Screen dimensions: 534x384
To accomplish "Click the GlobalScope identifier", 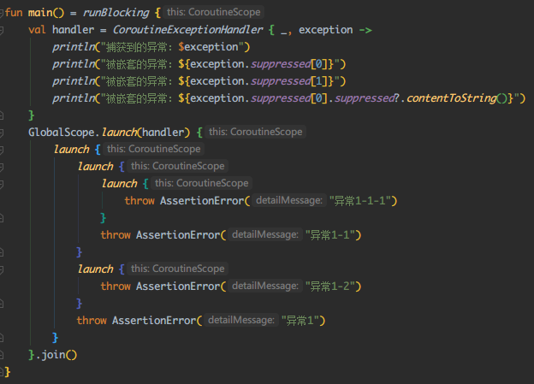I will pyautogui.click(x=62, y=133).
